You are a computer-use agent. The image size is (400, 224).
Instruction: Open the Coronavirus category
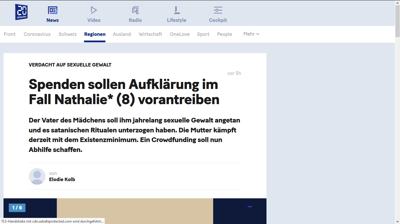point(37,34)
